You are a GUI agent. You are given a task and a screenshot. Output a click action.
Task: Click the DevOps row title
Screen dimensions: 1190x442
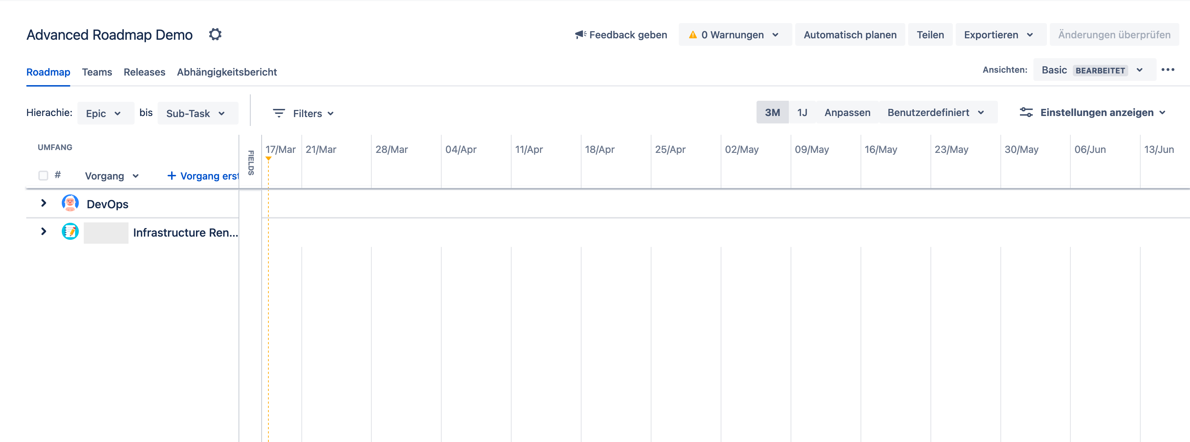[108, 204]
